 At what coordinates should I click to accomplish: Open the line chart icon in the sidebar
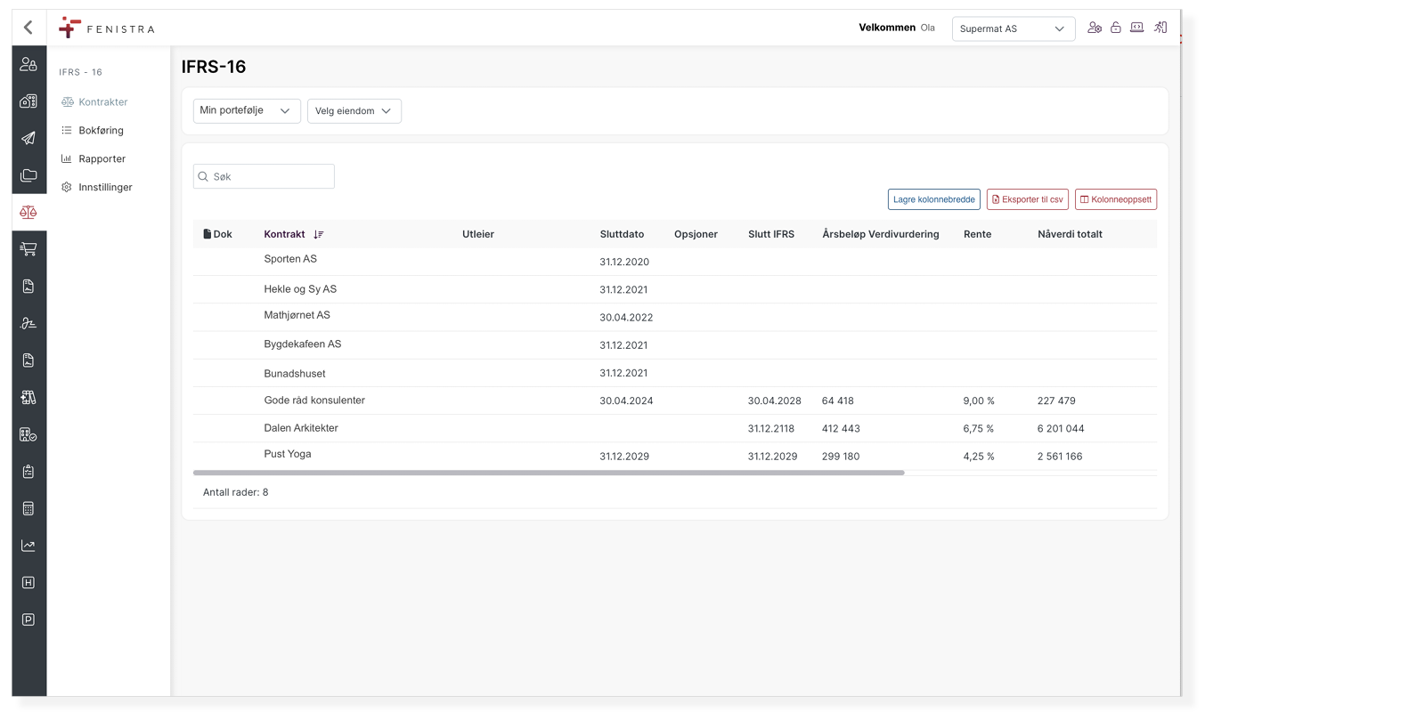coord(28,546)
